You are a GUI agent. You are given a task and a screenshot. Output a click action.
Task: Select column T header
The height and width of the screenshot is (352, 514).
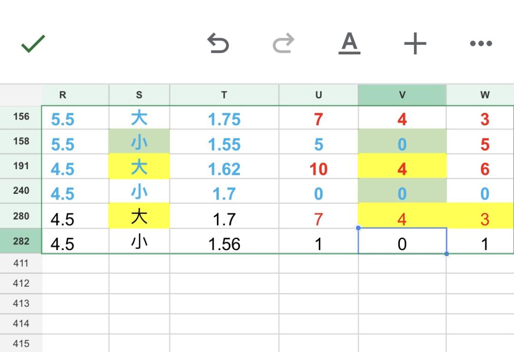224,95
